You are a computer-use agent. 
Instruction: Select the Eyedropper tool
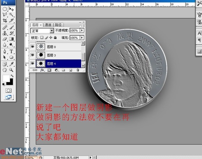point(11,64)
